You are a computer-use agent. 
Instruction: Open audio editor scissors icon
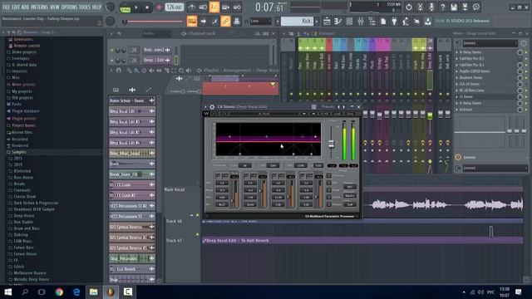[420, 7]
